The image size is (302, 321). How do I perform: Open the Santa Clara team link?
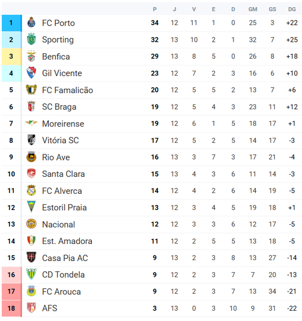click(x=63, y=174)
